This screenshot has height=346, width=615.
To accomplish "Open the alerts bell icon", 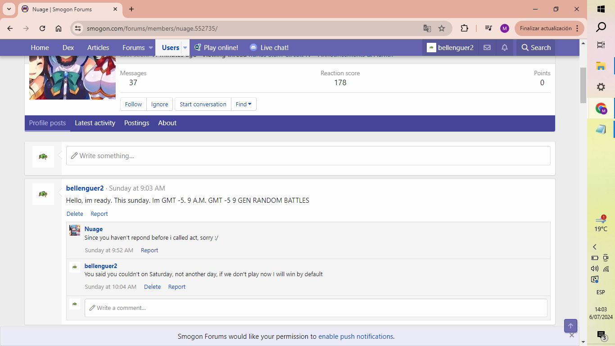I will coord(505,48).
